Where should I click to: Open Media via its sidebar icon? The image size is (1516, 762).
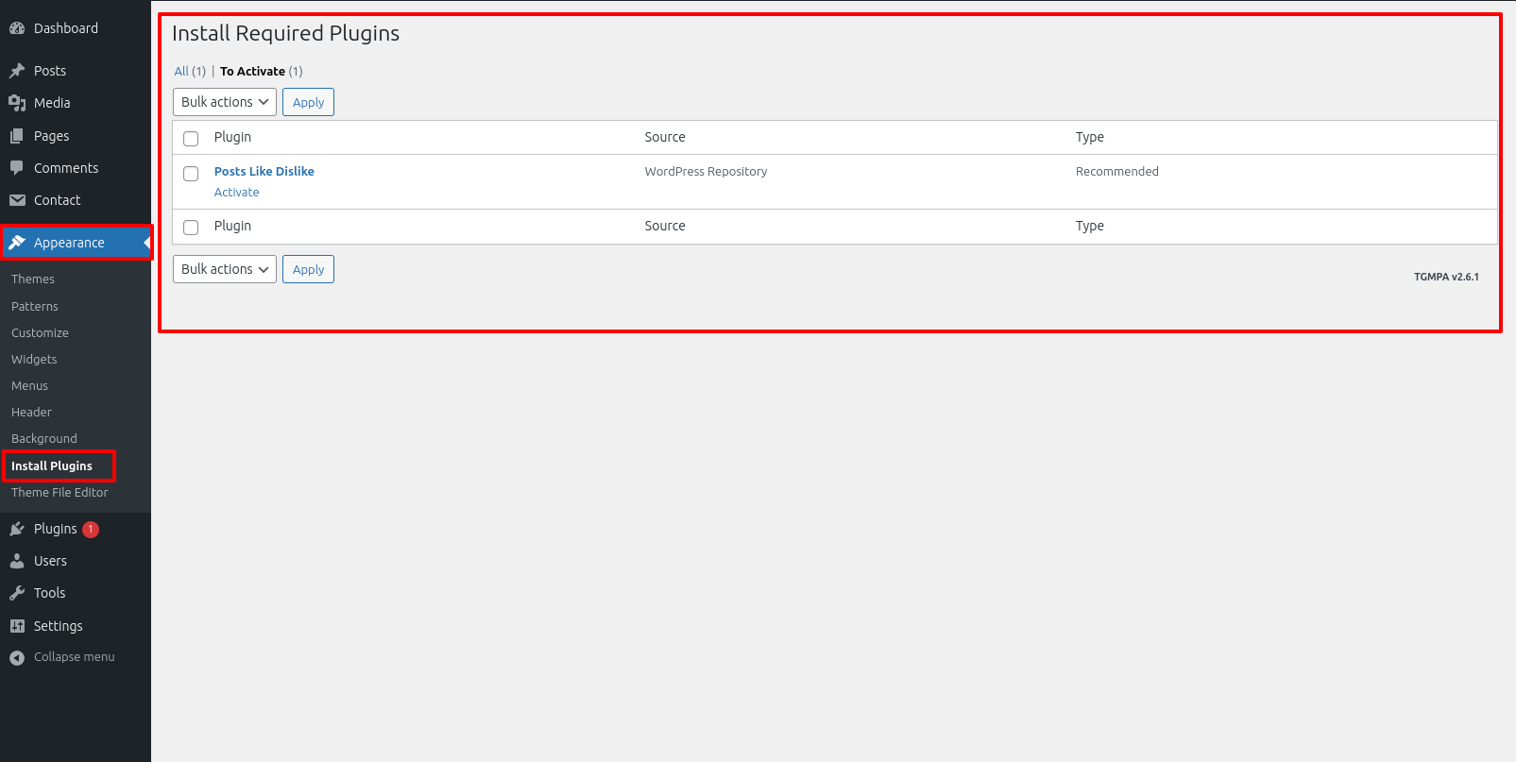pyautogui.click(x=17, y=103)
